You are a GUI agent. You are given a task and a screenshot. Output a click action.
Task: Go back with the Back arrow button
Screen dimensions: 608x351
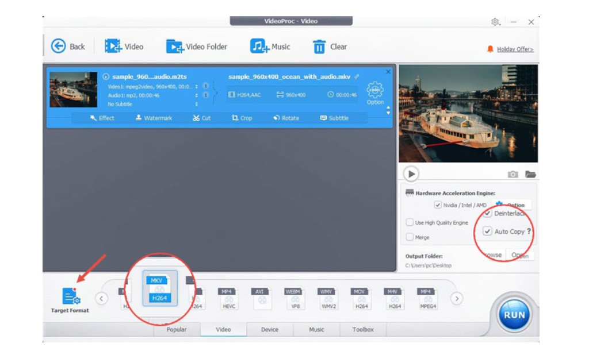pyautogui.click(x=68, y=47)
